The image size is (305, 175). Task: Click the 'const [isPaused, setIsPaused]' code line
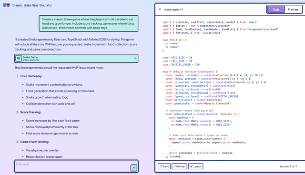tap(200, 93)
